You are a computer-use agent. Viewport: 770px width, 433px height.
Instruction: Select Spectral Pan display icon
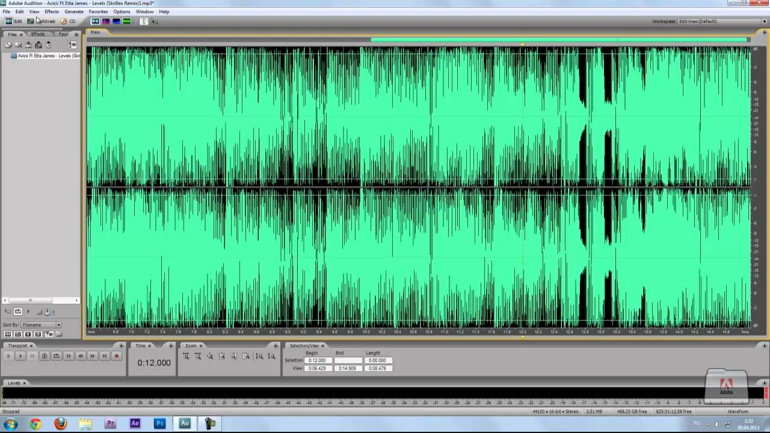116,21
